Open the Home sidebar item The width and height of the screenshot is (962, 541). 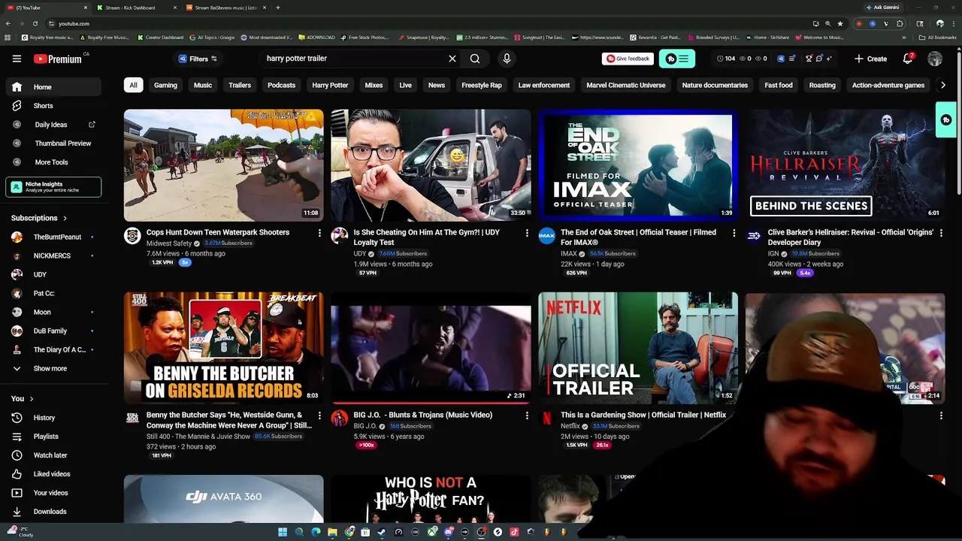53,87
